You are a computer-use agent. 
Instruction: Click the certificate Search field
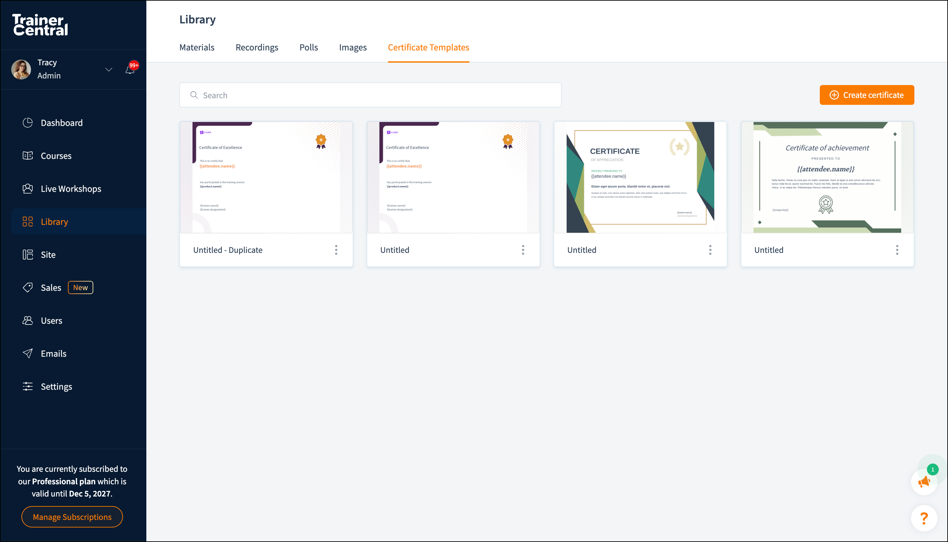(370, 95)
